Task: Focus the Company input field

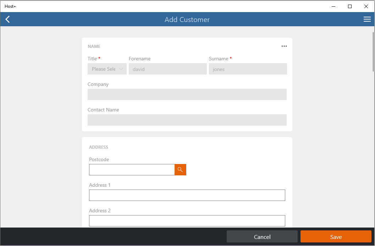Action: (187, 94)
